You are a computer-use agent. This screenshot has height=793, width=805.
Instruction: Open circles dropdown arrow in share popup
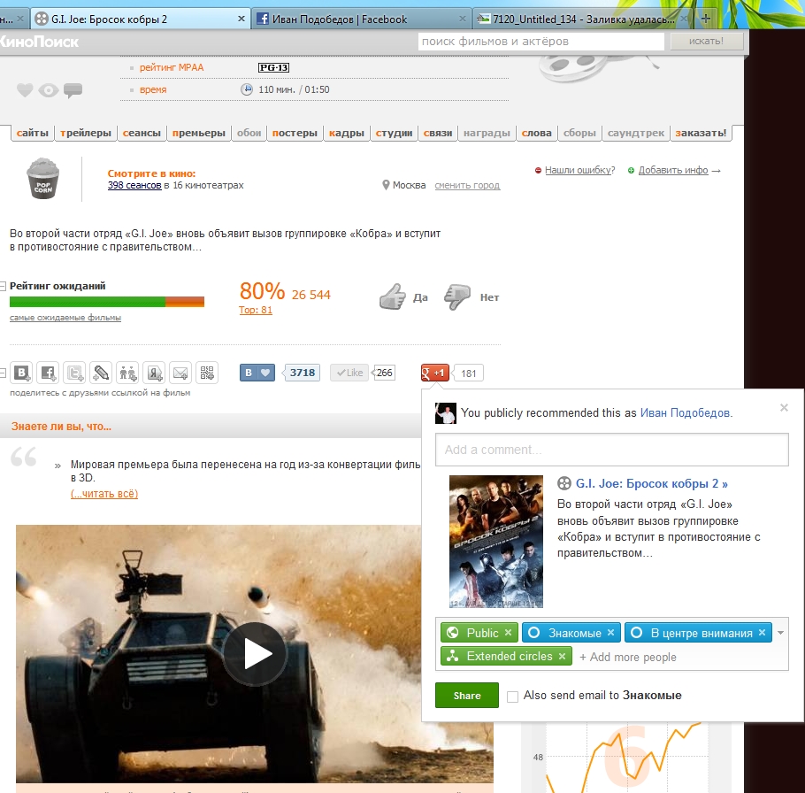780,633
